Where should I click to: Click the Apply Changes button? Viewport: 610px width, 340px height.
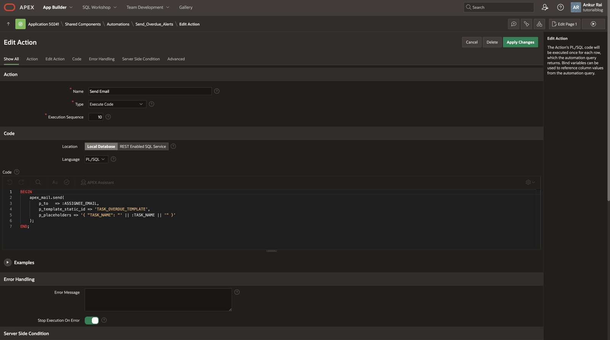[520, 42]
